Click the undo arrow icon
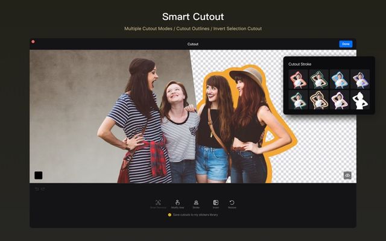Screen dimensions: 386x241 tap(36, 189)
